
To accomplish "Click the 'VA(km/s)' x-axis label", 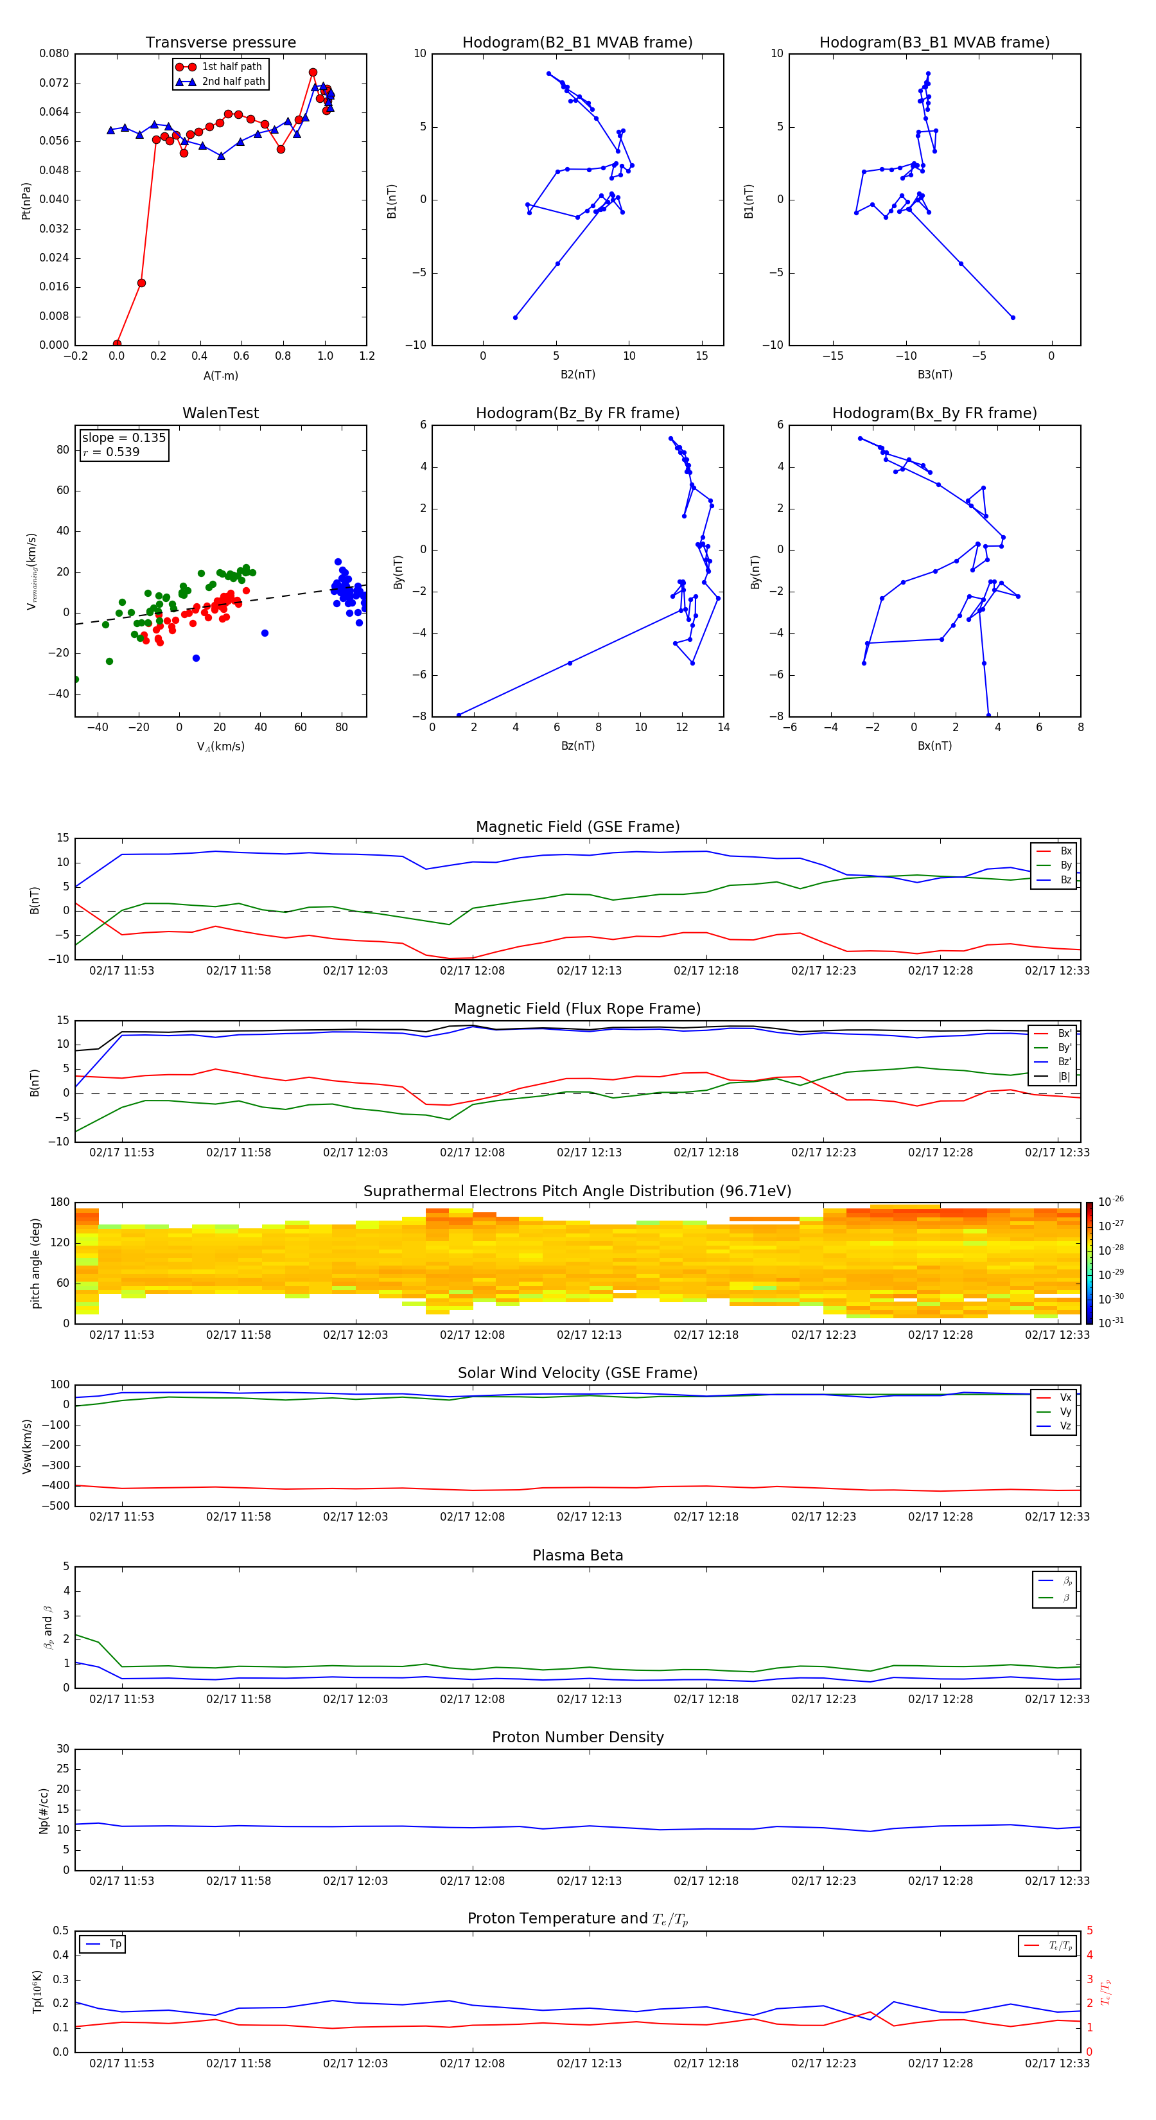I will point(220,746).
